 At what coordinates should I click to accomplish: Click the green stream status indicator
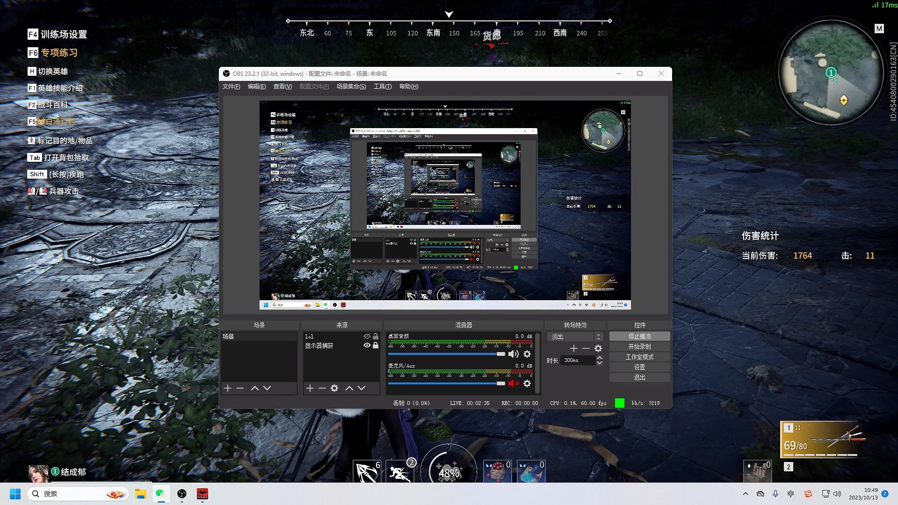pyautogui.click(x=619, y=403)
